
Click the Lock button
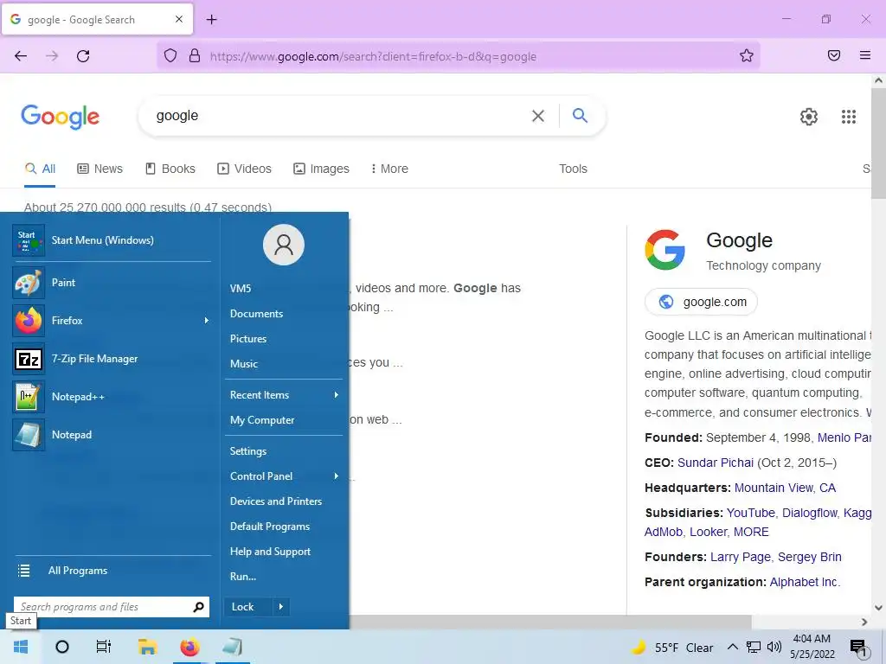pyautogui.click(x=248, y=607)
